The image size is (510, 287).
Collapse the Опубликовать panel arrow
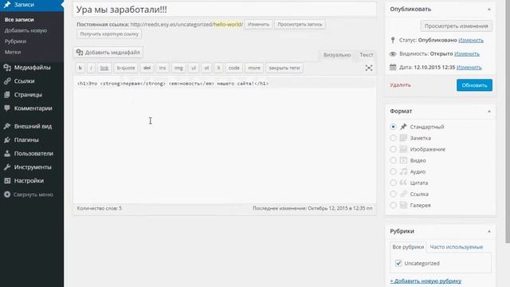point(488,9)
